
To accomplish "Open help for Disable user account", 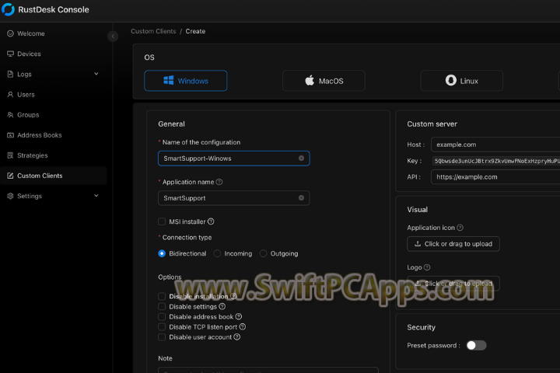I will (x=236, y=337).
